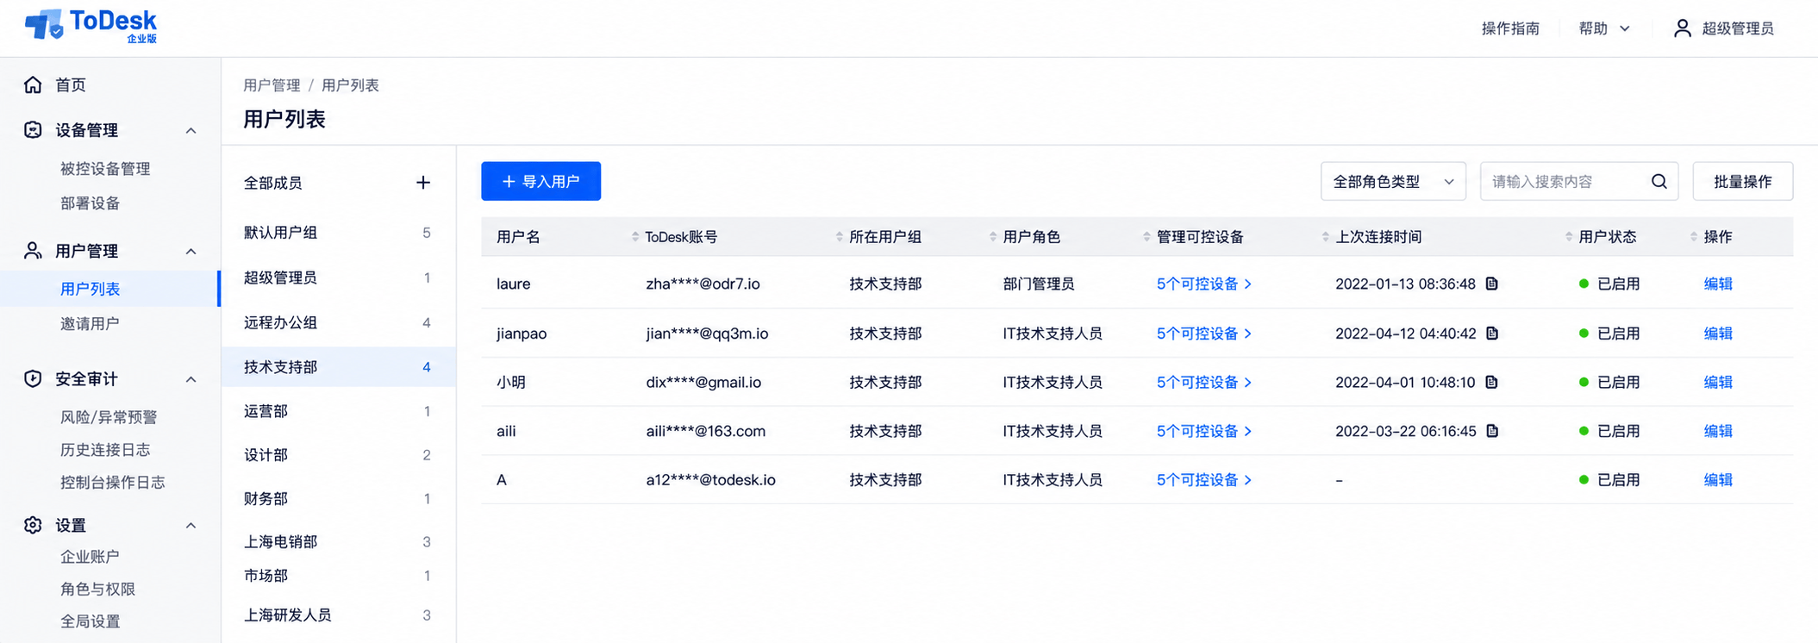Open 角色与权限 settings
Viewport: 1818px width, 643px height.
point(97,589)
